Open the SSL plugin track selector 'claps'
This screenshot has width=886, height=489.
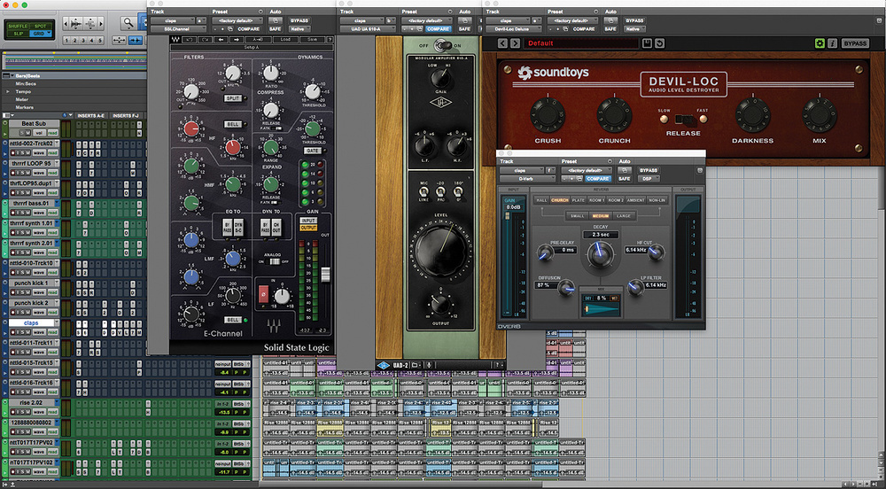[173, 20]
